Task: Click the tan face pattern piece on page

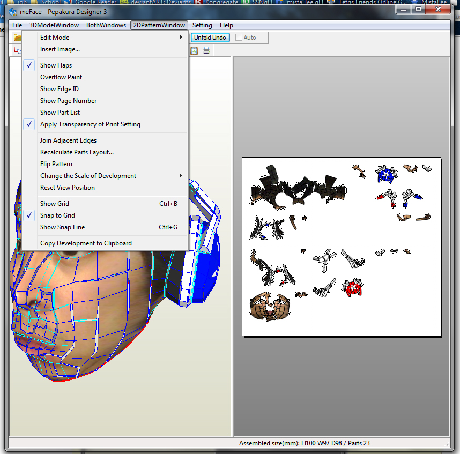Action: coord(269,307)
